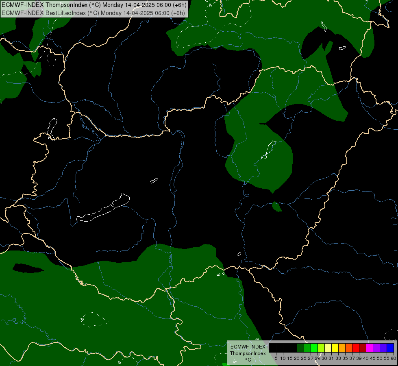Screen dimensions: 398x366
Task: Select the bright green 27-29 legend swatch
Action: [x=314, y=348]
